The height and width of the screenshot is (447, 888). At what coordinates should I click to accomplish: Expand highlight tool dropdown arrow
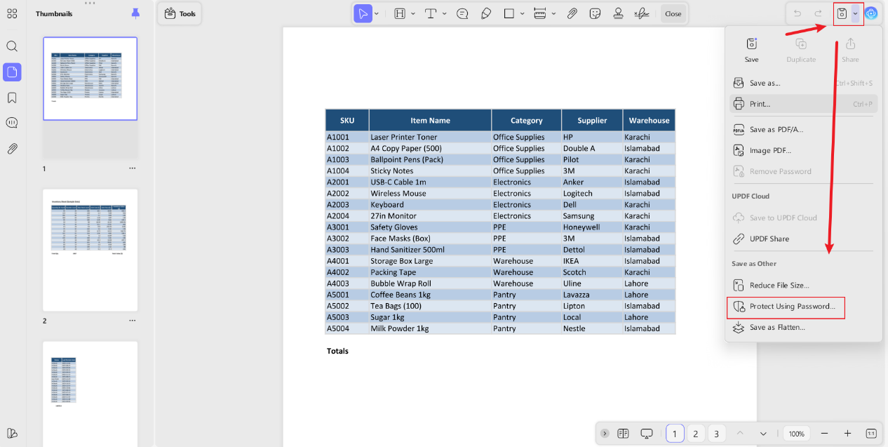(412, 13)
